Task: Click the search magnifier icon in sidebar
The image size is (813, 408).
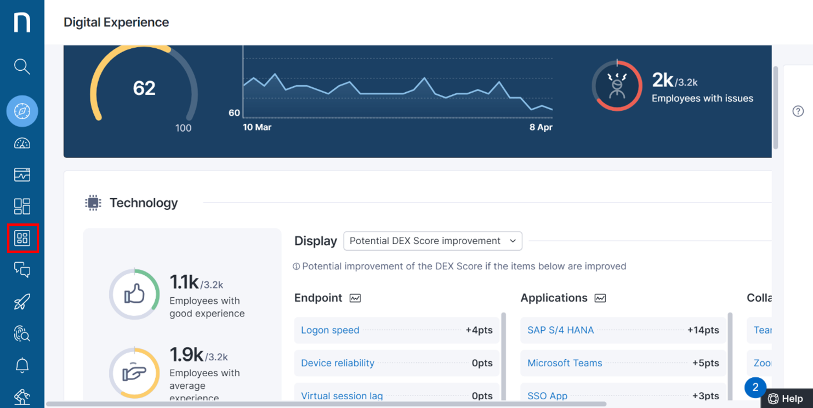Action: (22, 67)
